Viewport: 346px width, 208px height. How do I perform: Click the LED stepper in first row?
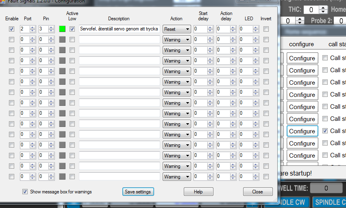click(x=249, y=29)
